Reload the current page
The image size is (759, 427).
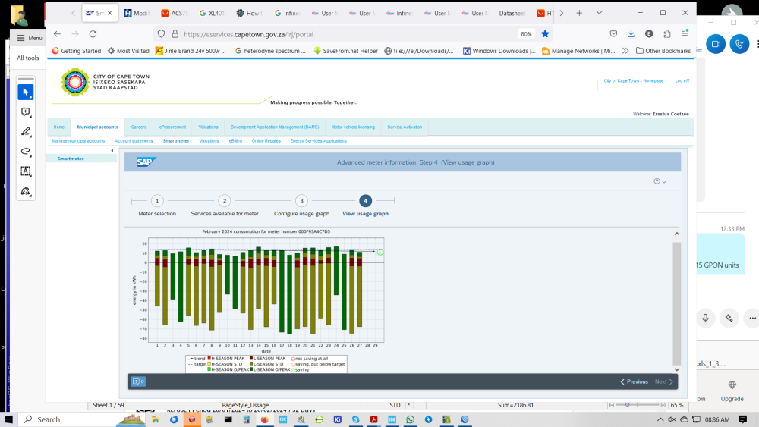tap(93, 34)
